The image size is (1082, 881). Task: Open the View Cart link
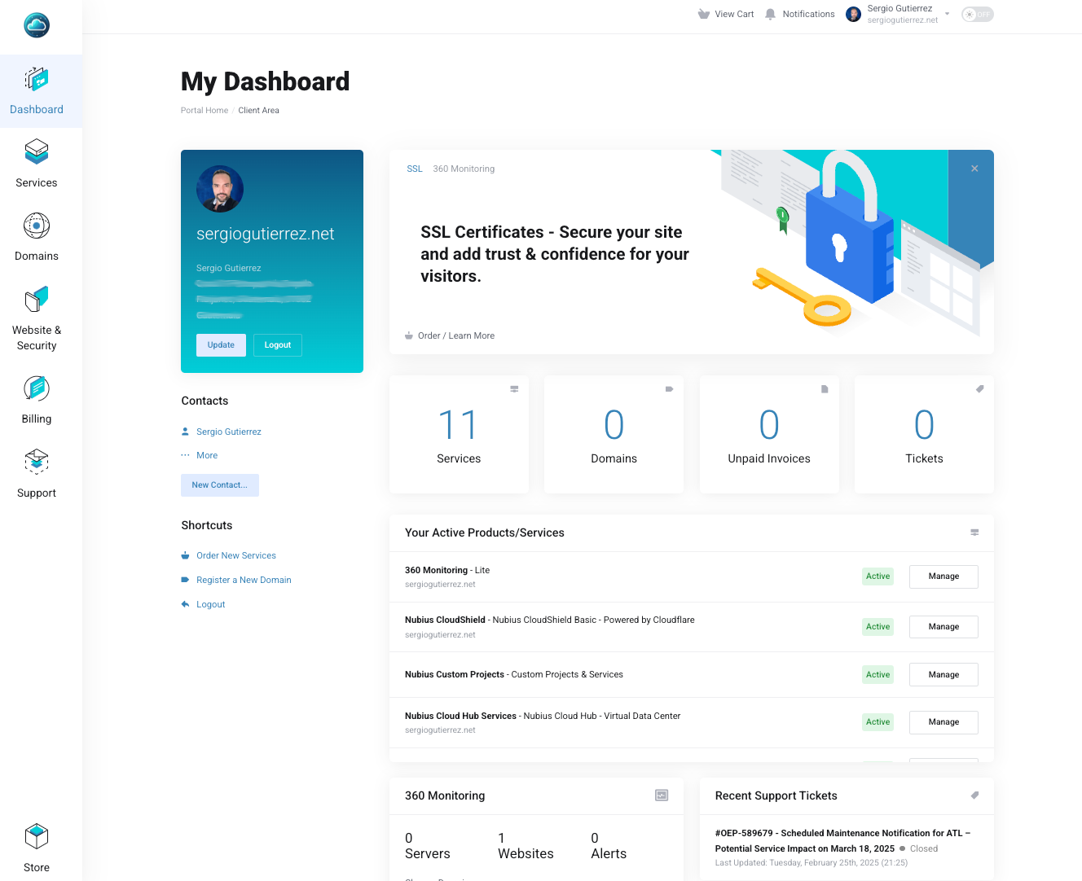(734, 14)
